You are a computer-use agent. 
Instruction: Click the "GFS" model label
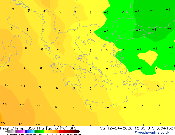[x=73, y=128]
